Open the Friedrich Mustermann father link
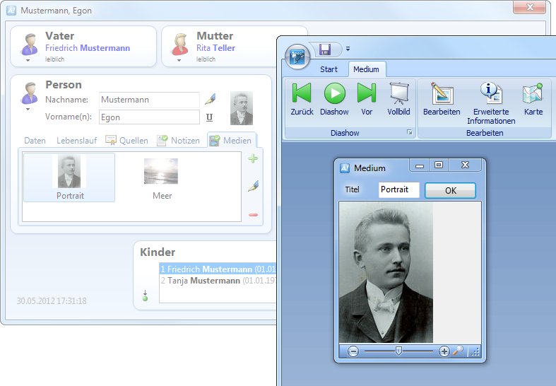The height and width of the screenshot is (386, 556). point(88,48)
